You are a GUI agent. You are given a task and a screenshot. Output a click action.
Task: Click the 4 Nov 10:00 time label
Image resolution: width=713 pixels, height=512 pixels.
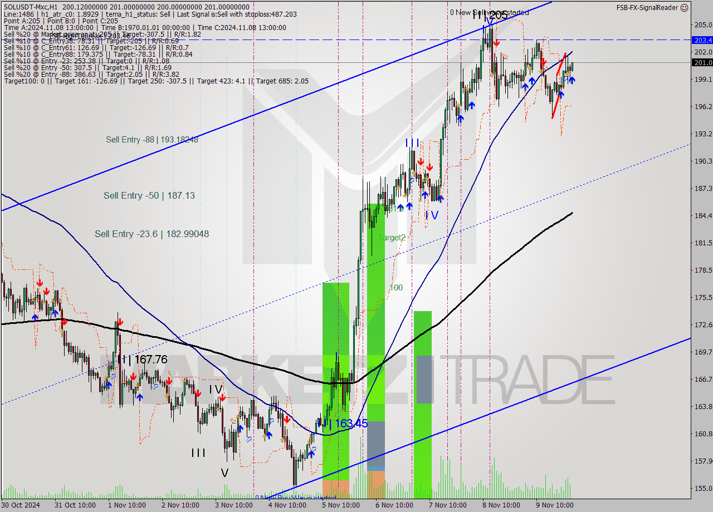click(287, 505)
